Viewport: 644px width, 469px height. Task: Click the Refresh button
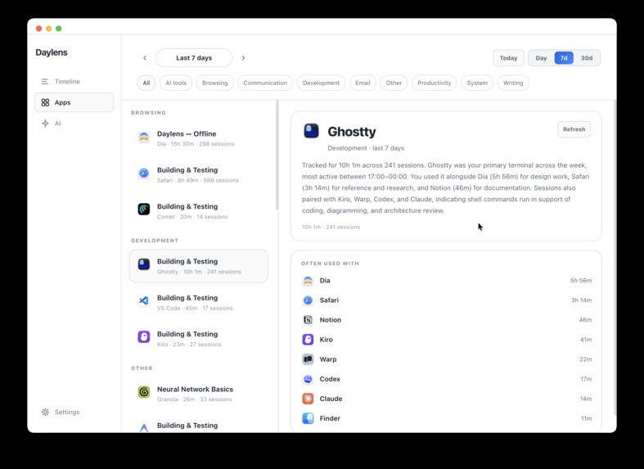[x=574, y=129]
